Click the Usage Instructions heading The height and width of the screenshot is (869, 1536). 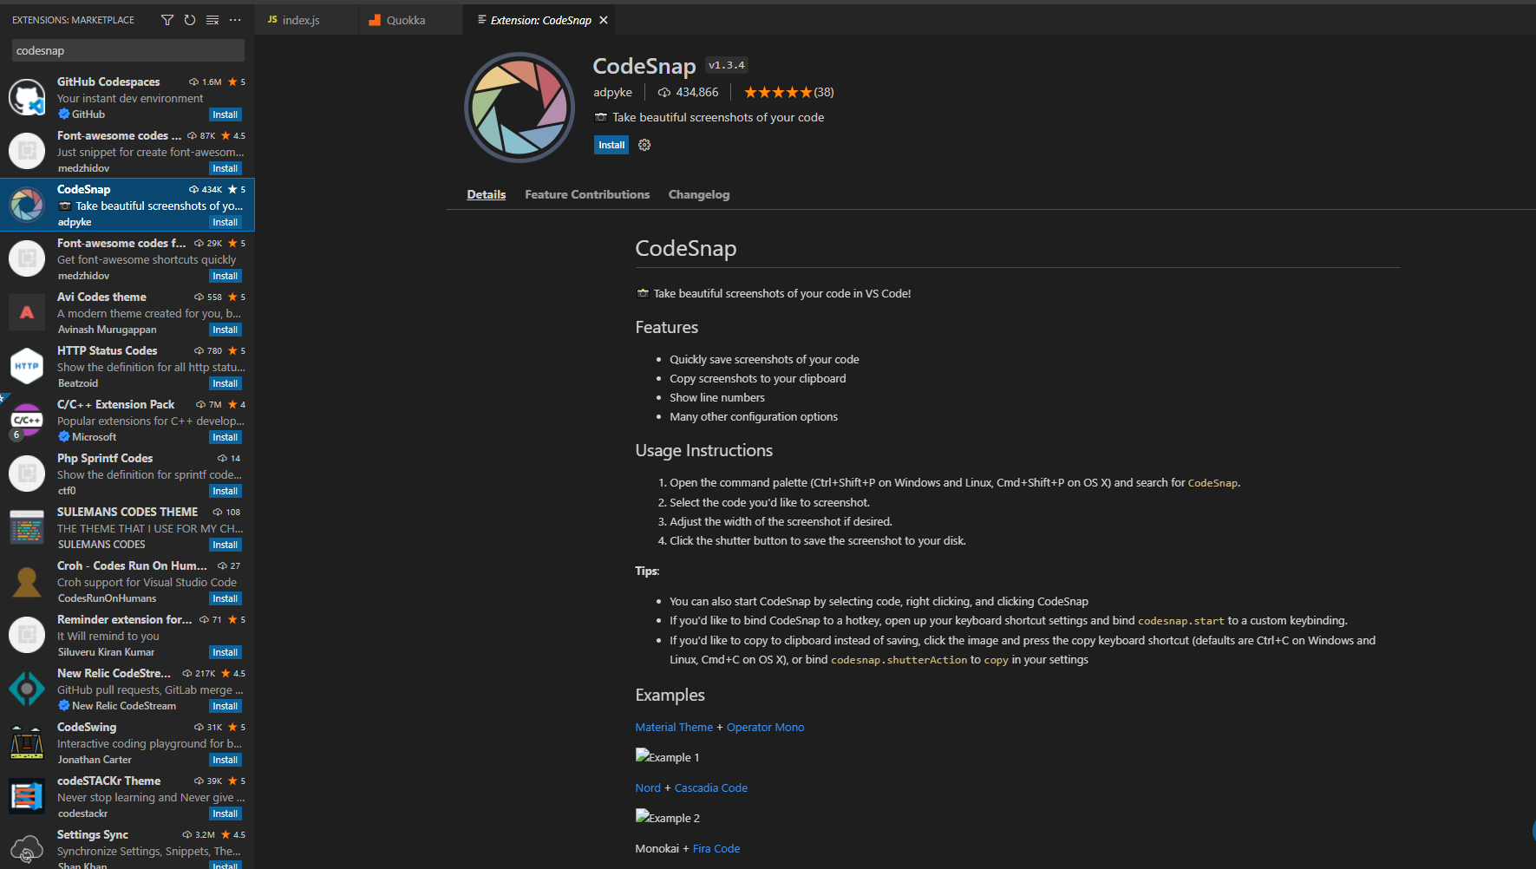[703, 450]
